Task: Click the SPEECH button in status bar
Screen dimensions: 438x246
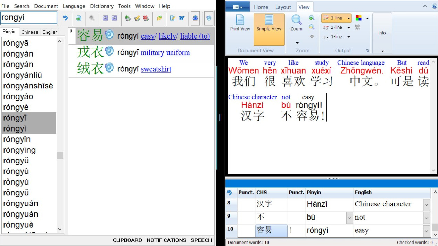Action: (x=201, y=240)
